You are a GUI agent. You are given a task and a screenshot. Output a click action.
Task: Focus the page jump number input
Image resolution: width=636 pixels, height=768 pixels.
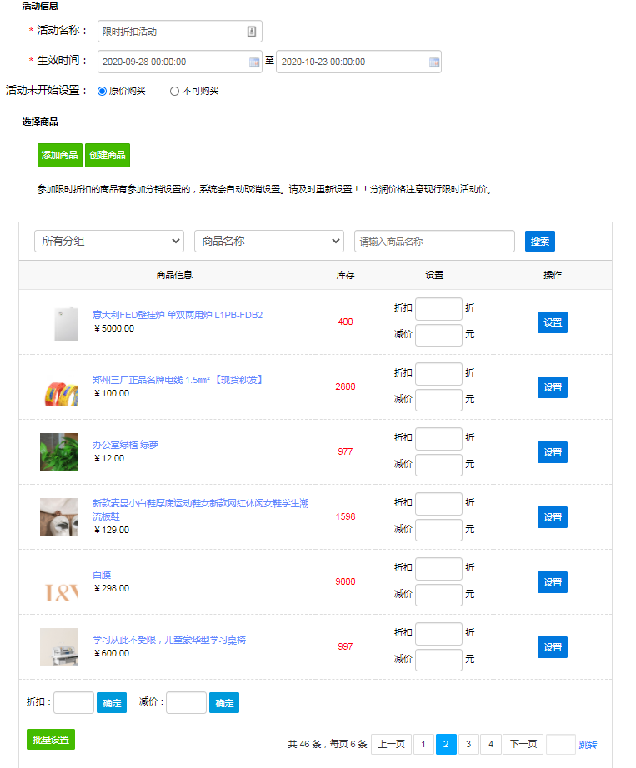click(560, 744)
